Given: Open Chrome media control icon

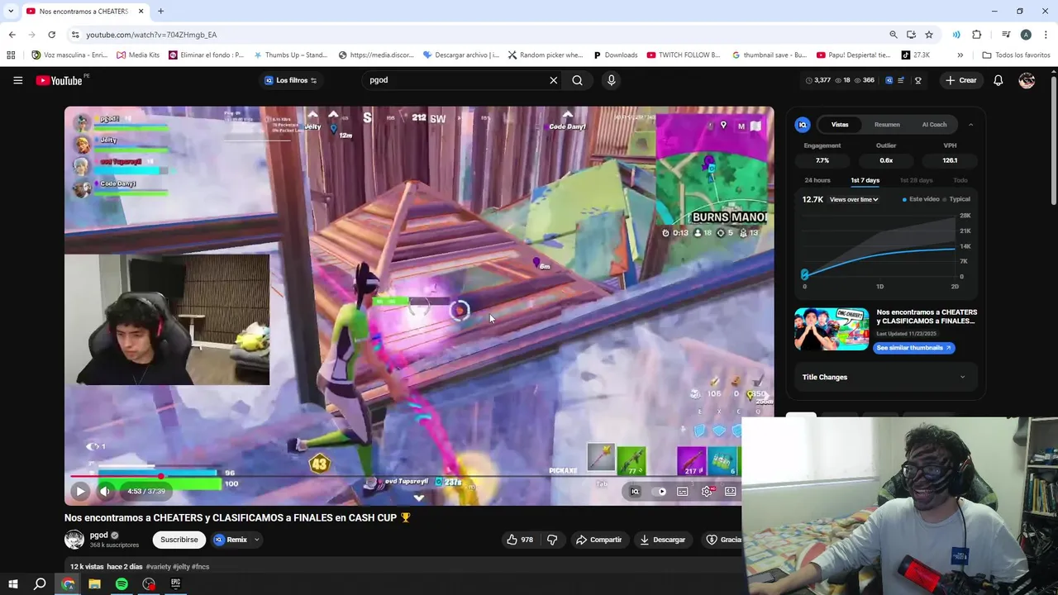Looking at the screenshot, I should coord(1006,35).
